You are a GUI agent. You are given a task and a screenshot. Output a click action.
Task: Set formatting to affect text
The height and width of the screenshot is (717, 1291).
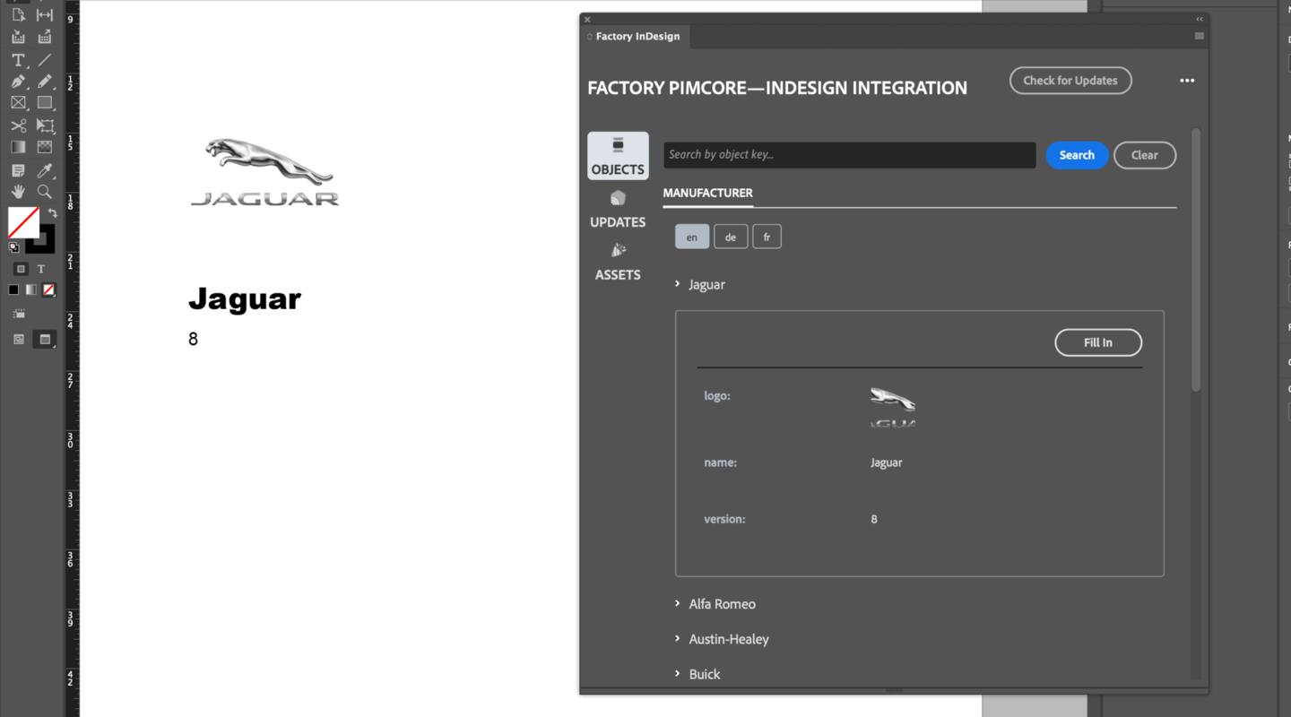coord(41,269)
